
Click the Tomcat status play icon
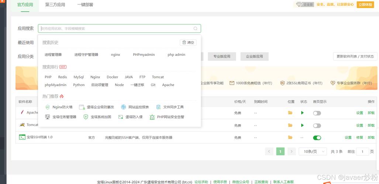302,125
